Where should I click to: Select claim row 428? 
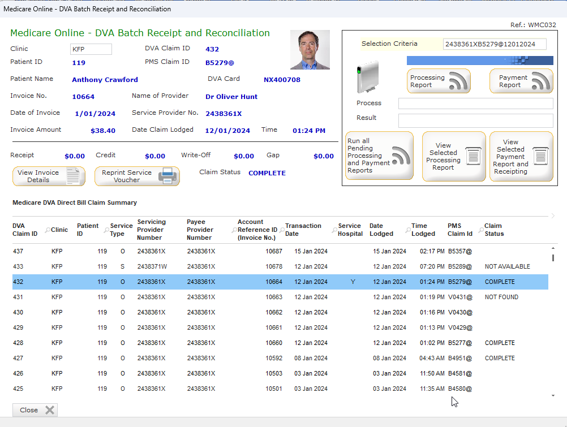pyautogui.click(x=280, y=343)
